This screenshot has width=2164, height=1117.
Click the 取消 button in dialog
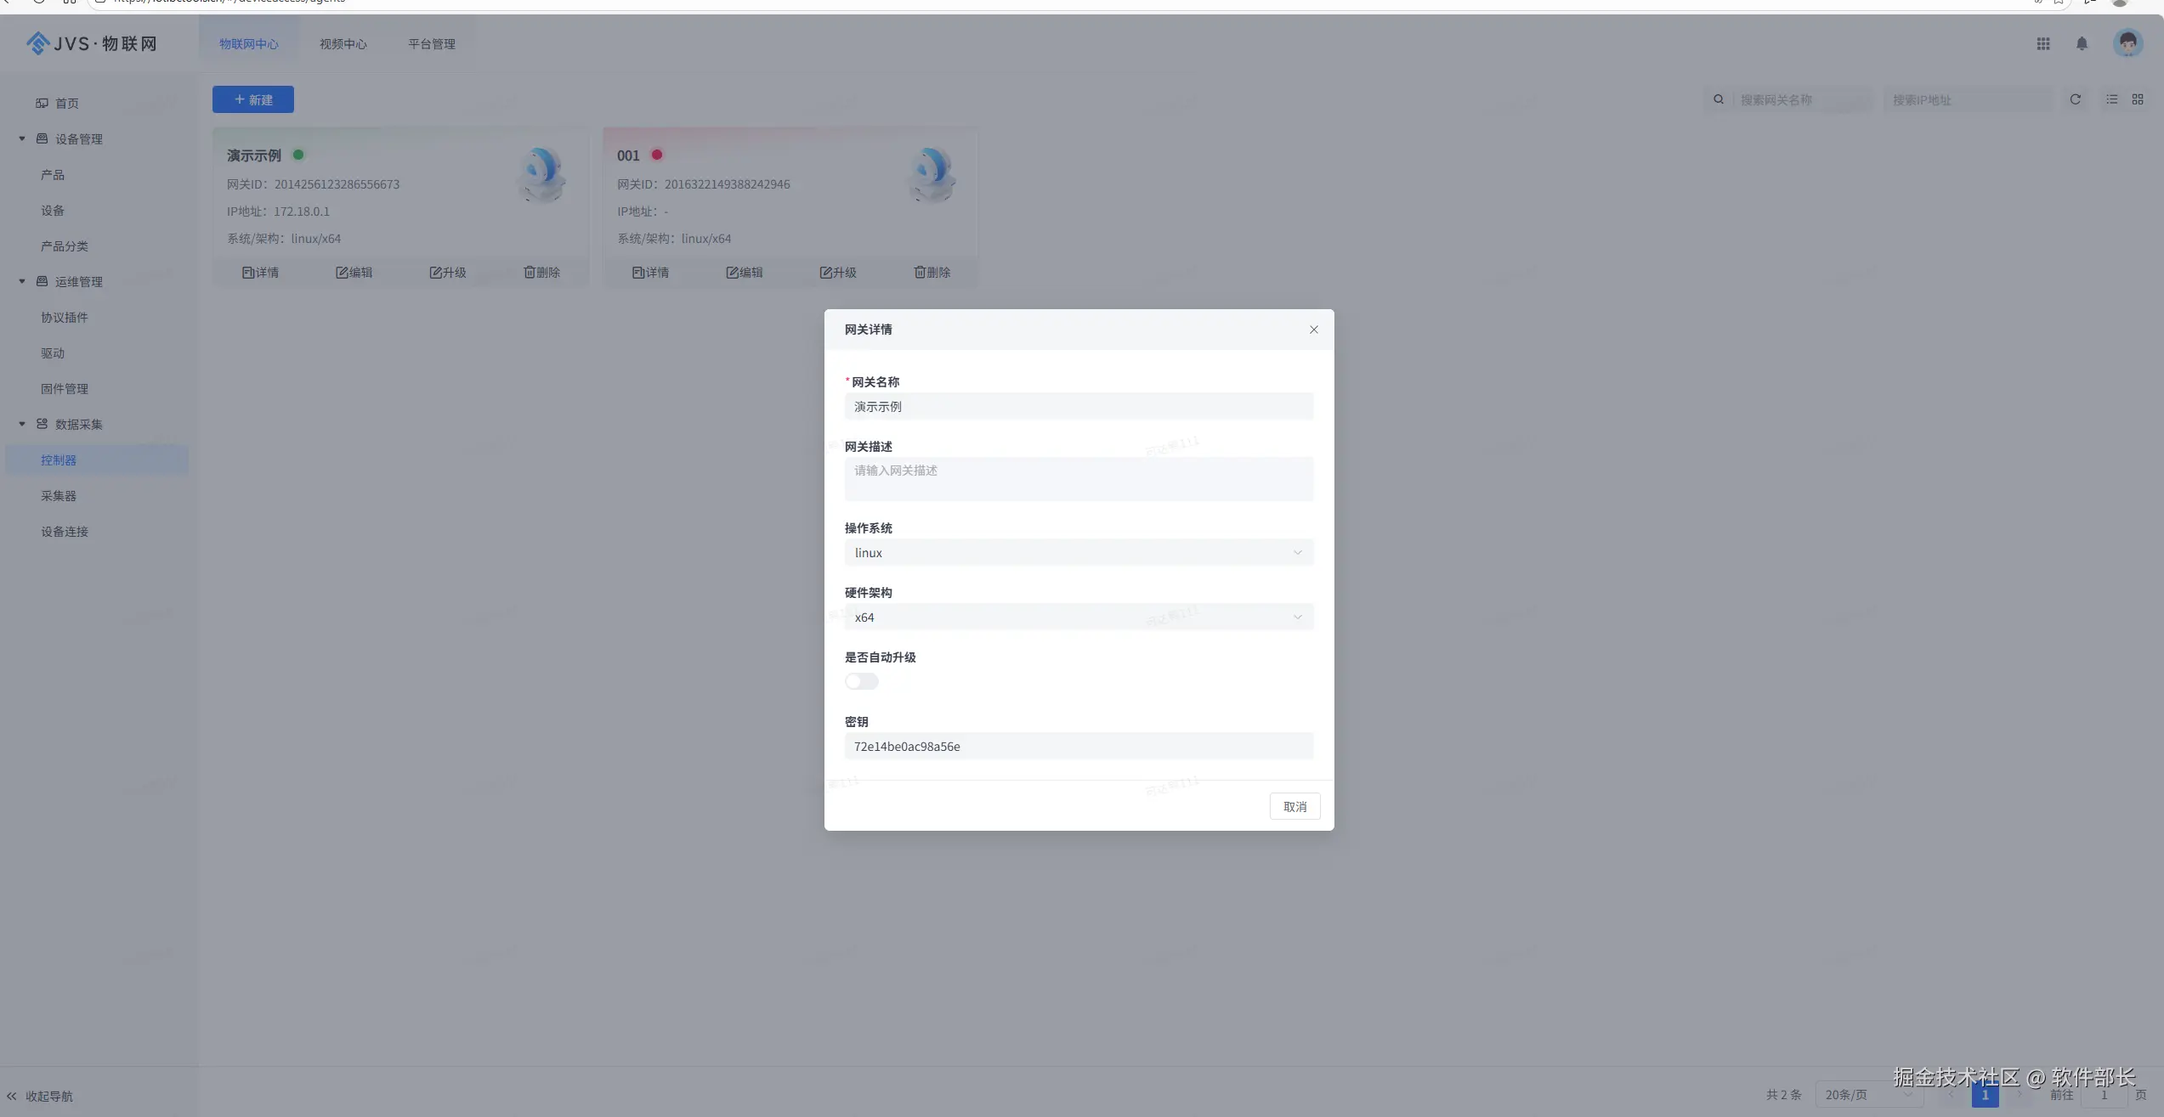[x=1294, y=806]
